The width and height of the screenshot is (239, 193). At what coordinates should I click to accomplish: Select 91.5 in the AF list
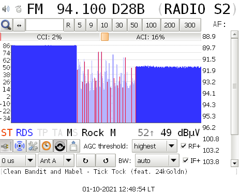[x=209, y=60]
